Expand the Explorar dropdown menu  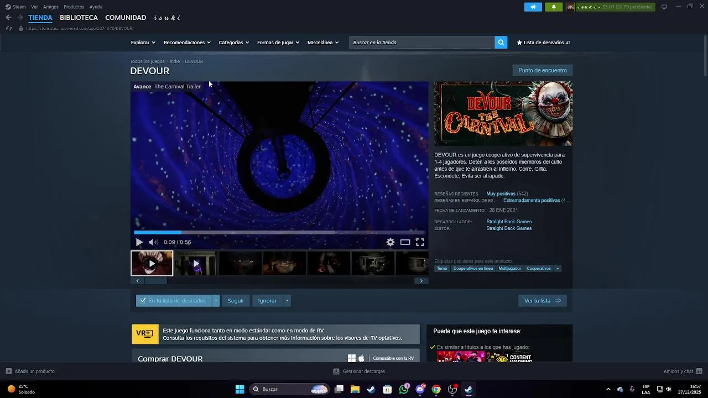coord(143,43)
